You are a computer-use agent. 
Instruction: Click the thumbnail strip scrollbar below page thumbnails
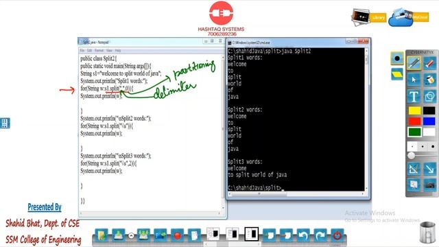(233, 244)
